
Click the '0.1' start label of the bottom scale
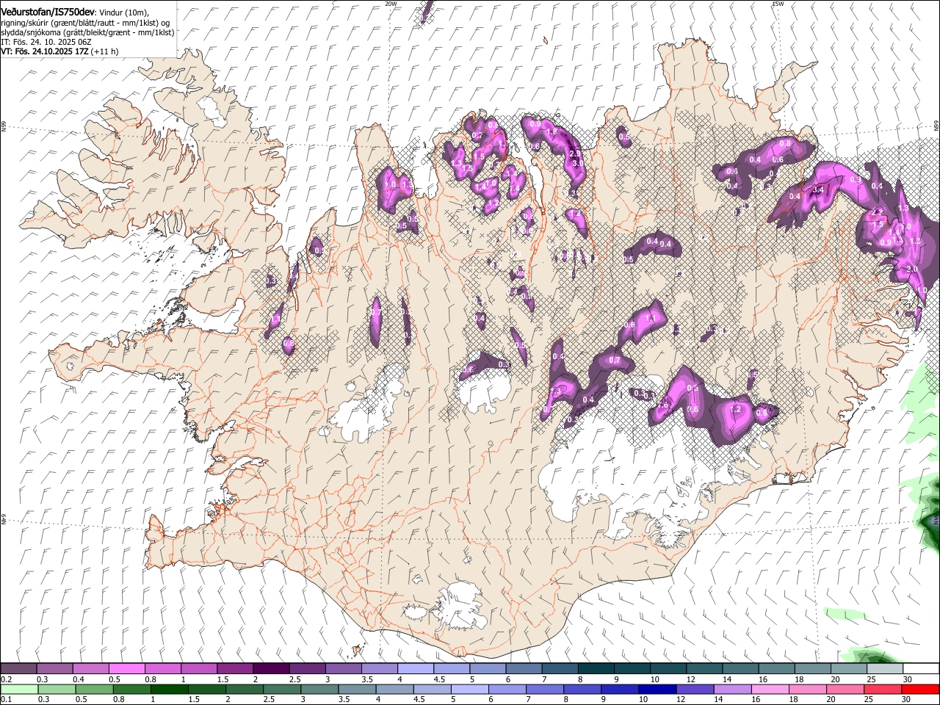tap(7, 699)
